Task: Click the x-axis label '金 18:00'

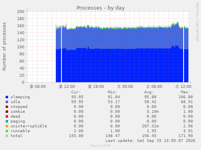Action: (x=96, y=87)
